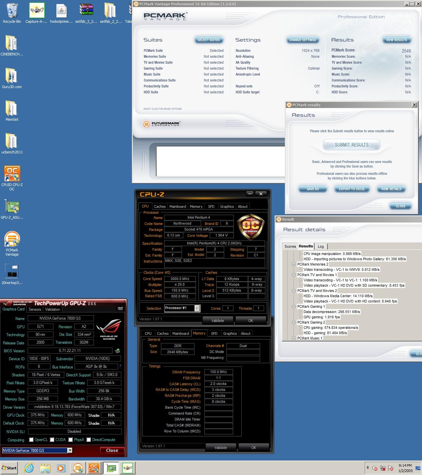Open Validation tab in GPU-Z
Viewport: 422px width, 475px height.
click(53, 309)
